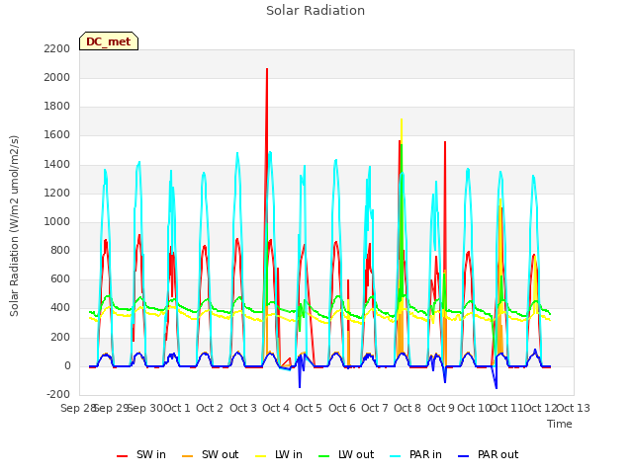Click the cyan PAR in legend swatch
Screen dimensions: 633x474
(396, 456)
